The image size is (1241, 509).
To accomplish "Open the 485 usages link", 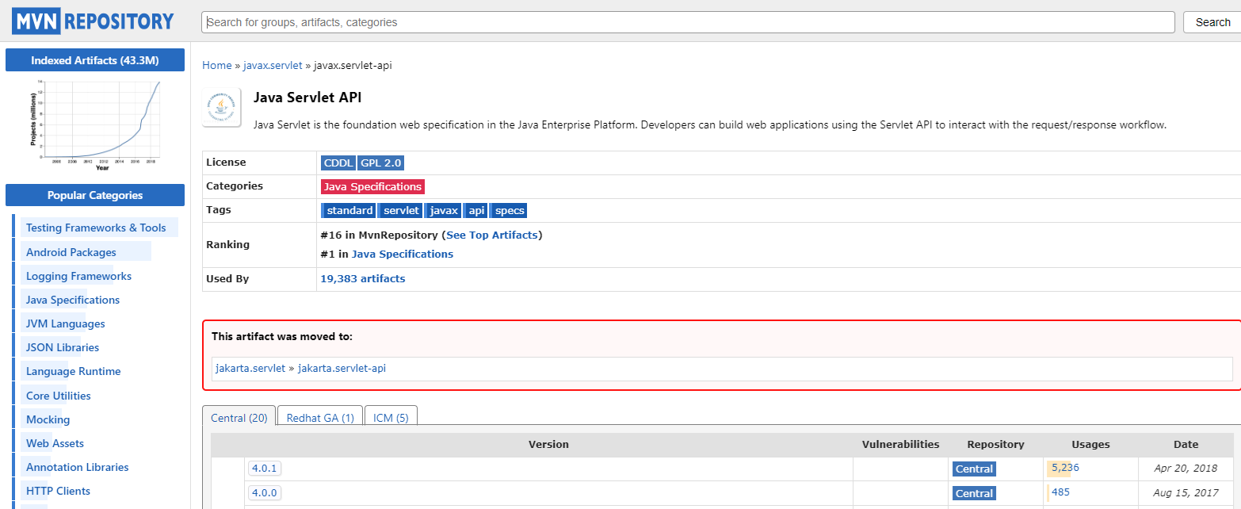I will point(1060,492).
